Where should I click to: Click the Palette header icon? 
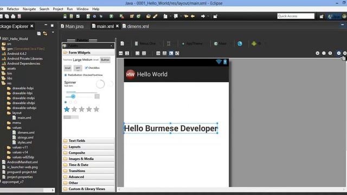(65, 45)
